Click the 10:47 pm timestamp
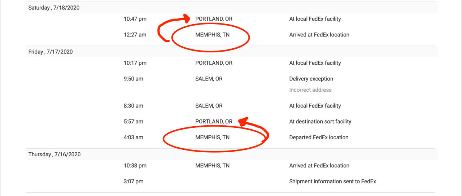The height and width of the screenshot is (196, 462). [135, 19]
